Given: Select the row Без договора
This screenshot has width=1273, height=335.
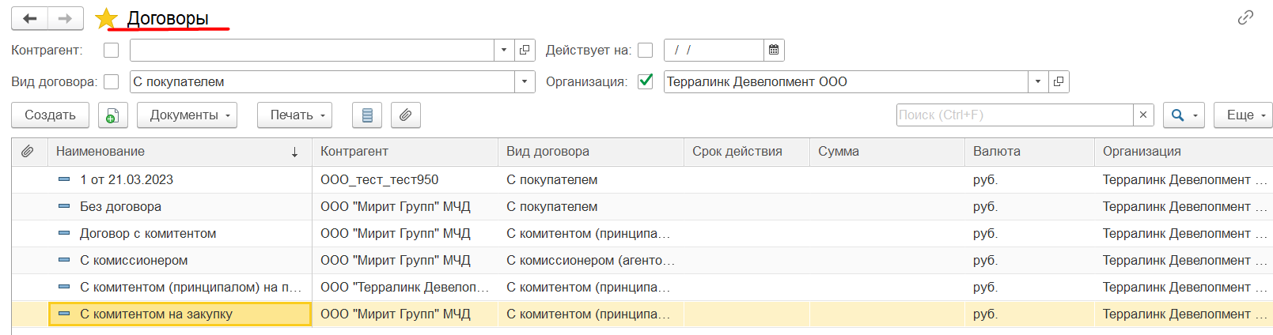Looking at the screenshot, I should point(642,206).
